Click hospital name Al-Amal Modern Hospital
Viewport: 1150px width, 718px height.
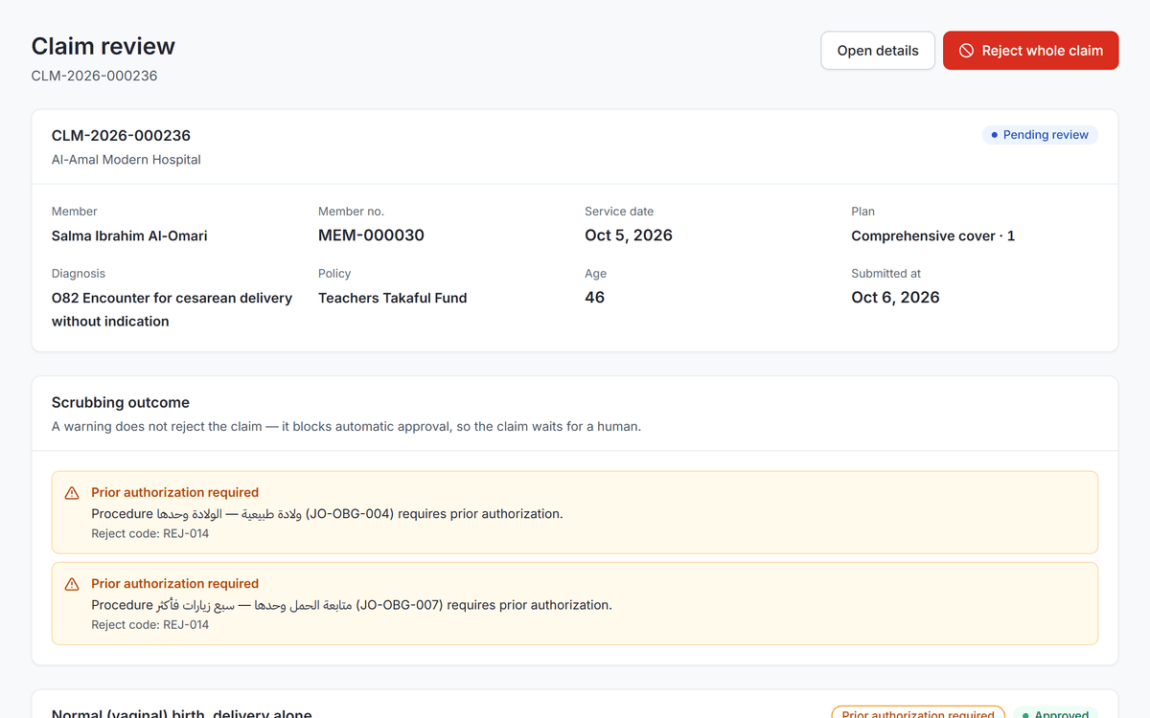click(x=126, y=160)
